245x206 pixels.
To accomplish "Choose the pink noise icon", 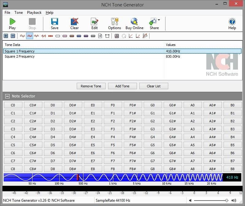I will [x=65, y=36].
